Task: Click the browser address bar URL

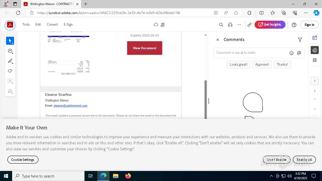Action: (x=109, y=13)
